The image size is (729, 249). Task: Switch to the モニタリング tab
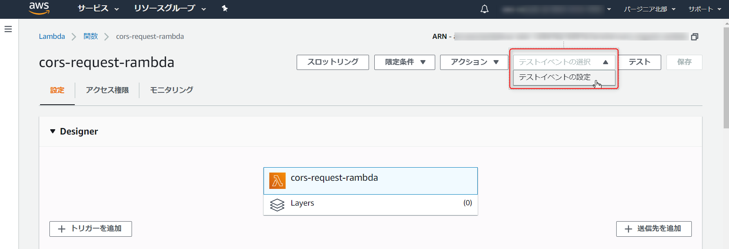click(x=171, y=90)
